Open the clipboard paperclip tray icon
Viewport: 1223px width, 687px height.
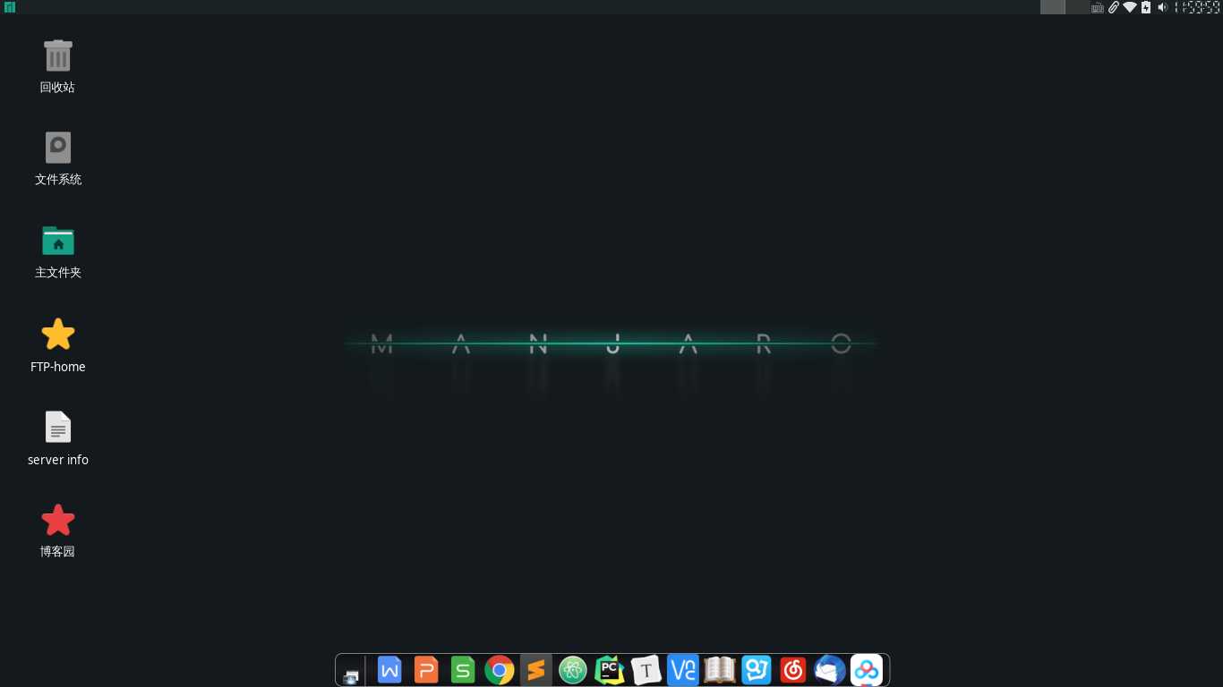coord(1114,7)
